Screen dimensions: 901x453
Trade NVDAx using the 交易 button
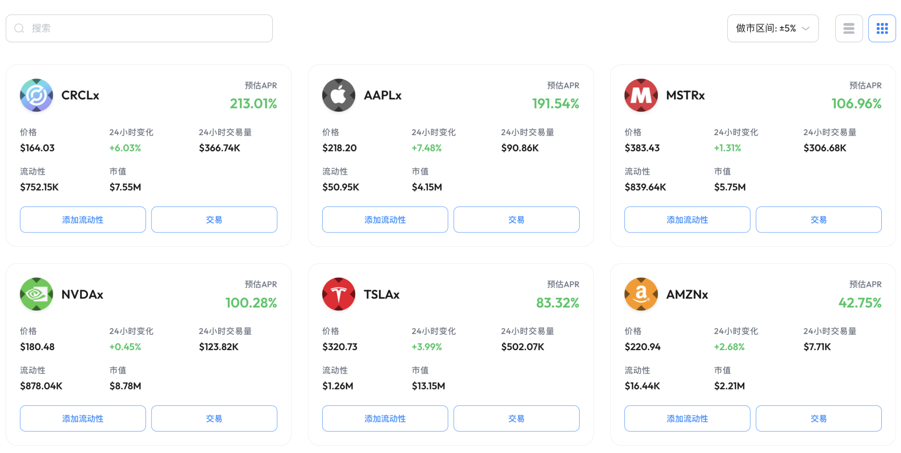[214, 418]
